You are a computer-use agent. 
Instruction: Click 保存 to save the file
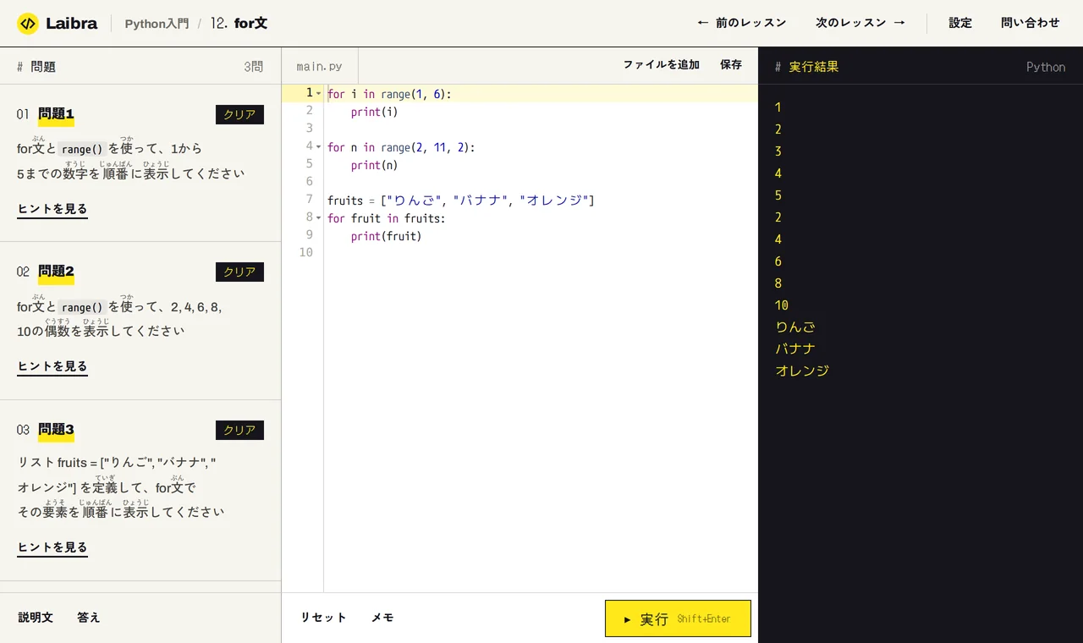point(731,64)
